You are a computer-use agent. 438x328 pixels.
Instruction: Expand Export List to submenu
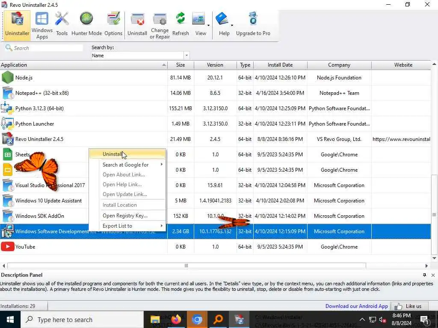(x=161, y=225)
